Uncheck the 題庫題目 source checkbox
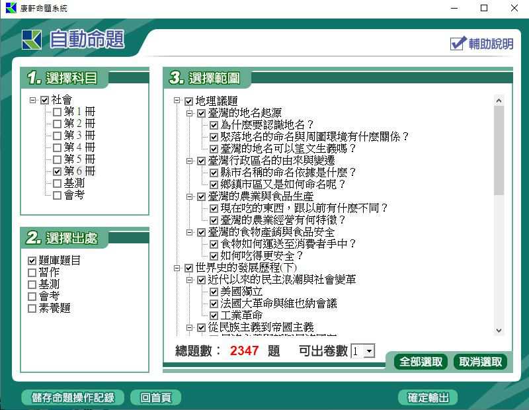 coord(32,261)
